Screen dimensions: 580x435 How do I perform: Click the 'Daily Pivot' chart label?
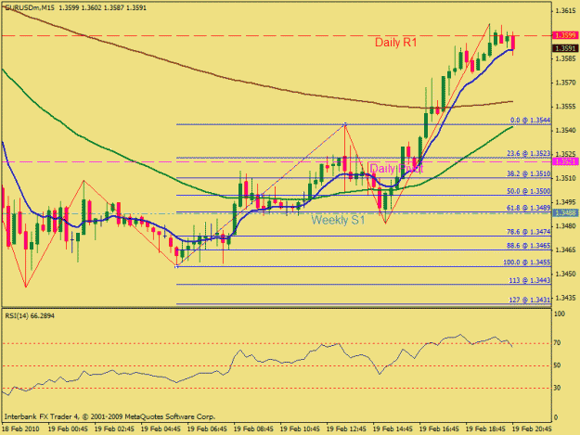click(x=396, y=169)
